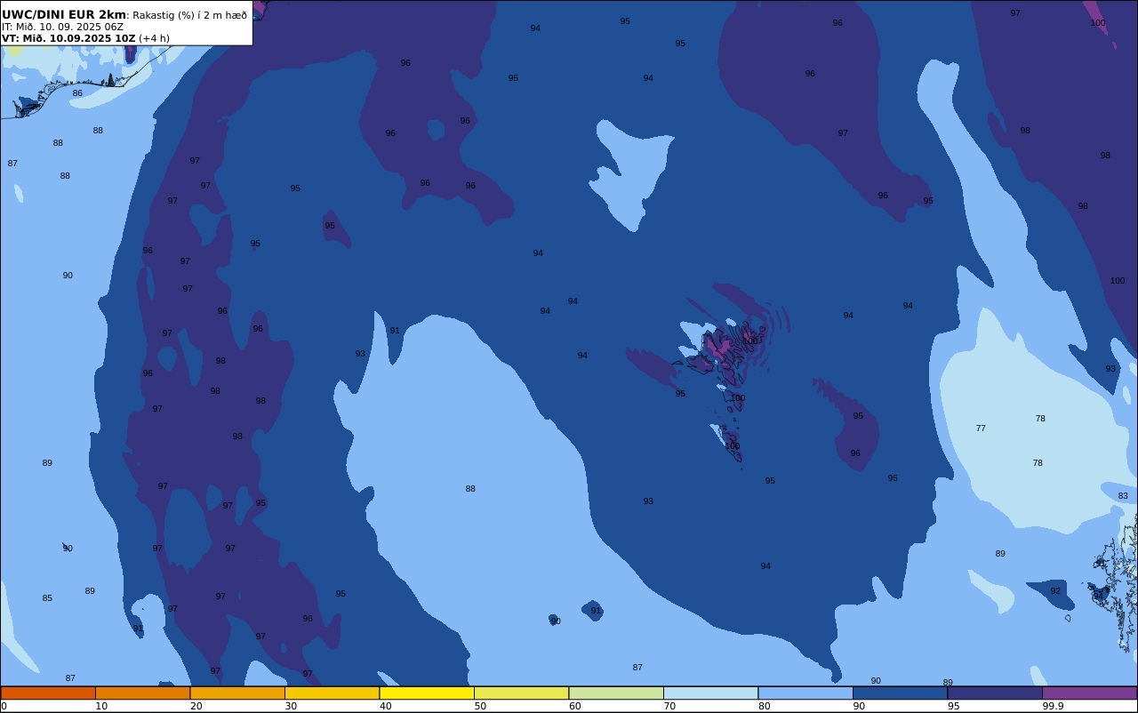Image resolution: width=1138 pixels, height=713 pixels.
Task: Choose the golden 30–40 legend swatch
Action: tap(332, 693)
